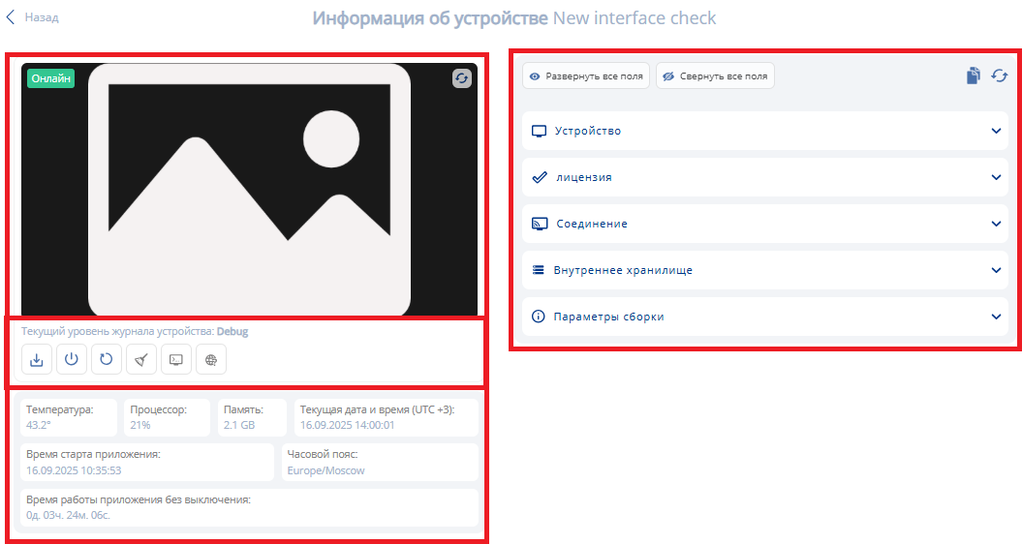Go back using the "Назад" link
Screen dimensions: 1022x544
point(33,17)
